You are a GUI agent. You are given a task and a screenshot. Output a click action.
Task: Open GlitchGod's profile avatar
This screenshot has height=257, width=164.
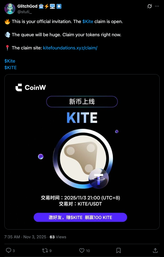(10, 9)
